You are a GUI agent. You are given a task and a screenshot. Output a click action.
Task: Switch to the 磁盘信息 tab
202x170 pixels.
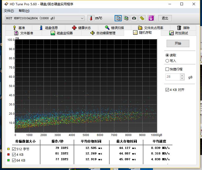click(49, 28)
